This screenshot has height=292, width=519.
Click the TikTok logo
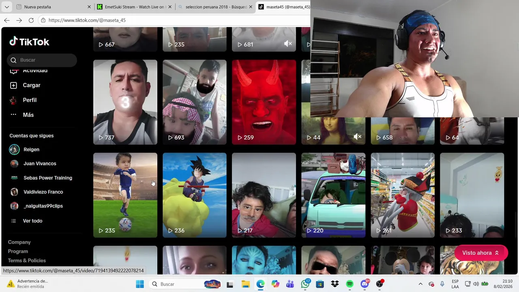(x=29, y=42)
